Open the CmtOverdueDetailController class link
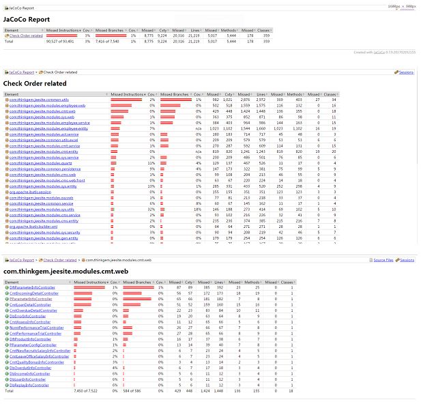This screenshot has height=406, width=421. pos(33,310)
